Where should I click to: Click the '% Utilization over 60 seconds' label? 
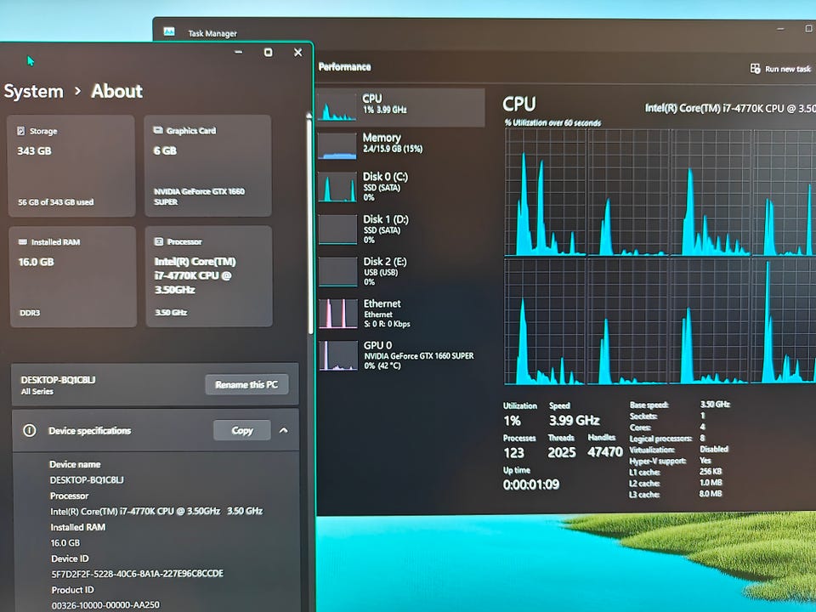552,122
